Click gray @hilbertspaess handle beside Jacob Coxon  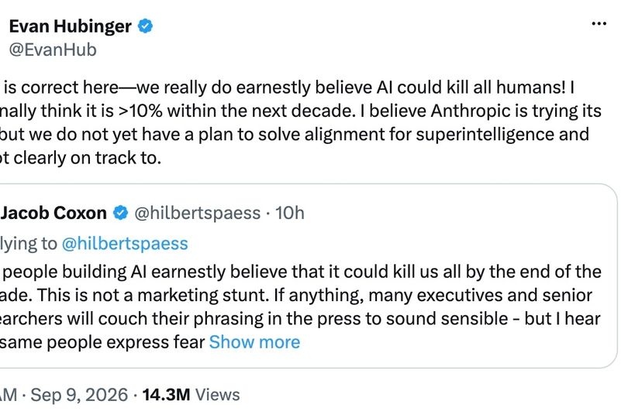pyautogui.click(x=198, y=213)
